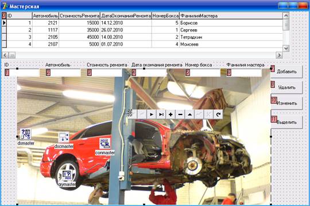Select the dscmaster data source component
Viewport: 310px width, 206px height.
coord(64,137)
